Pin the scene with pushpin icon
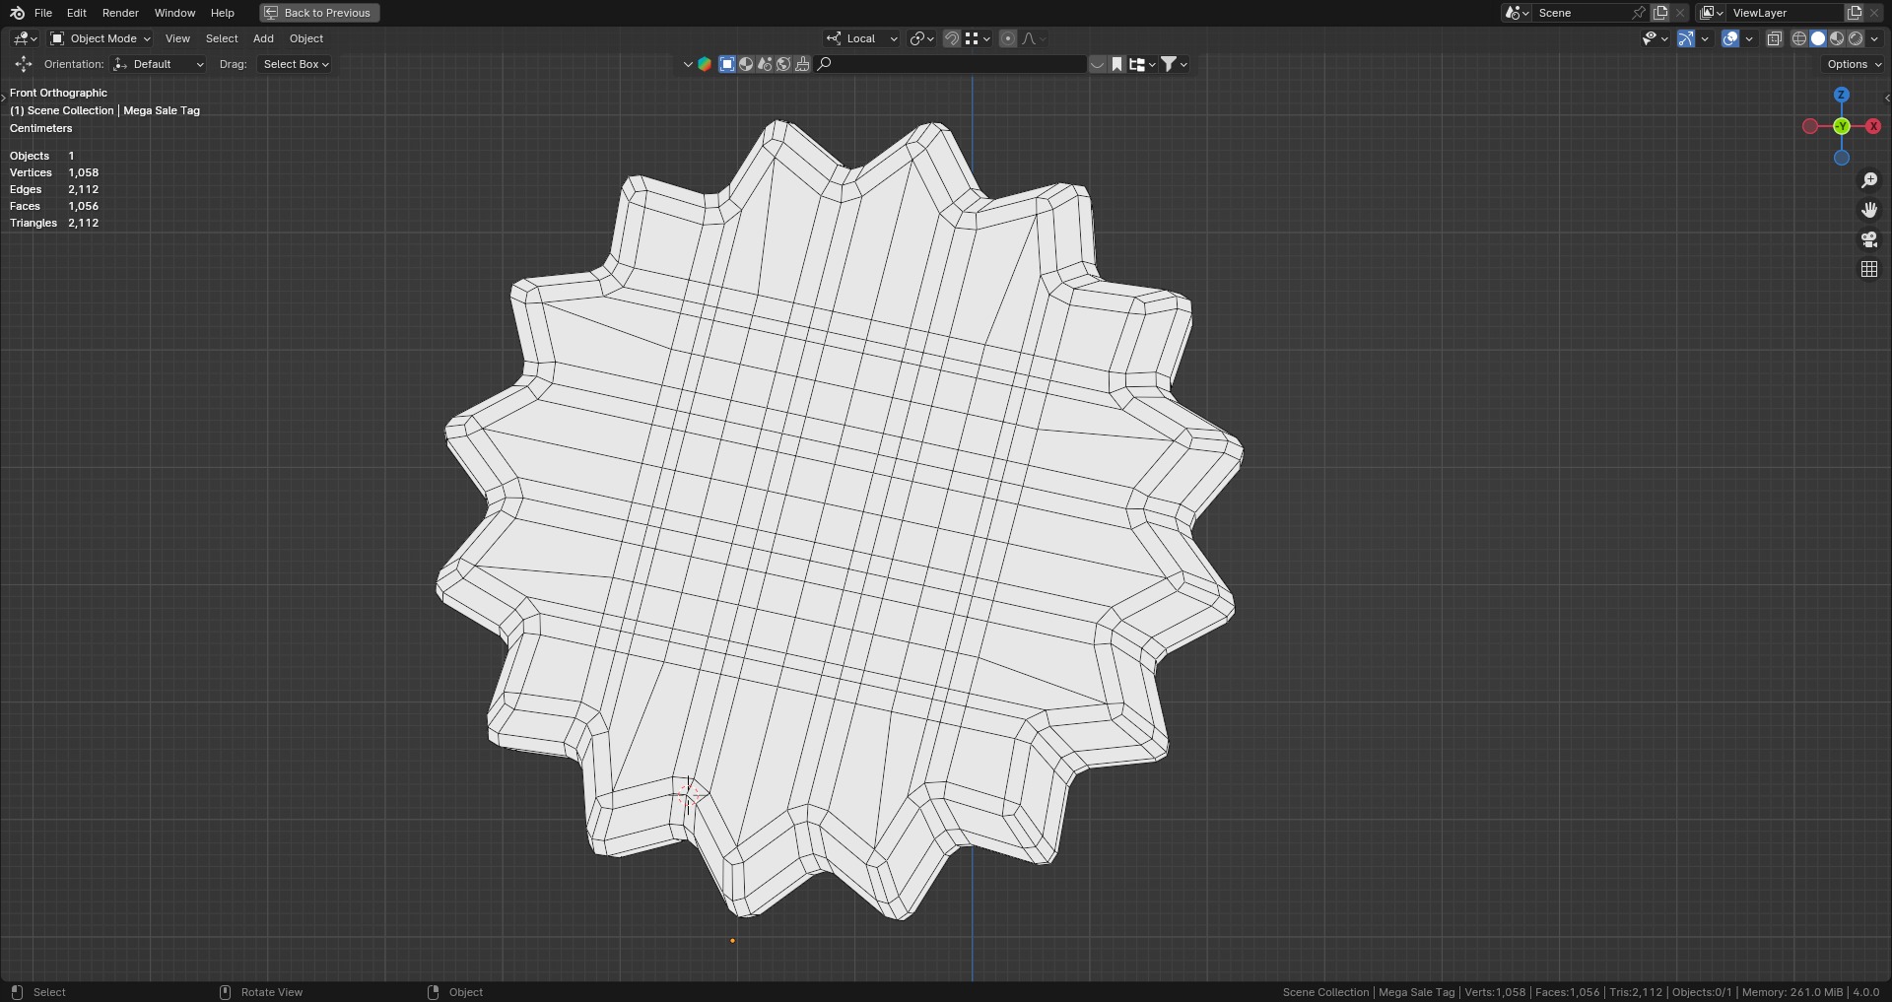 (1639, 13)
